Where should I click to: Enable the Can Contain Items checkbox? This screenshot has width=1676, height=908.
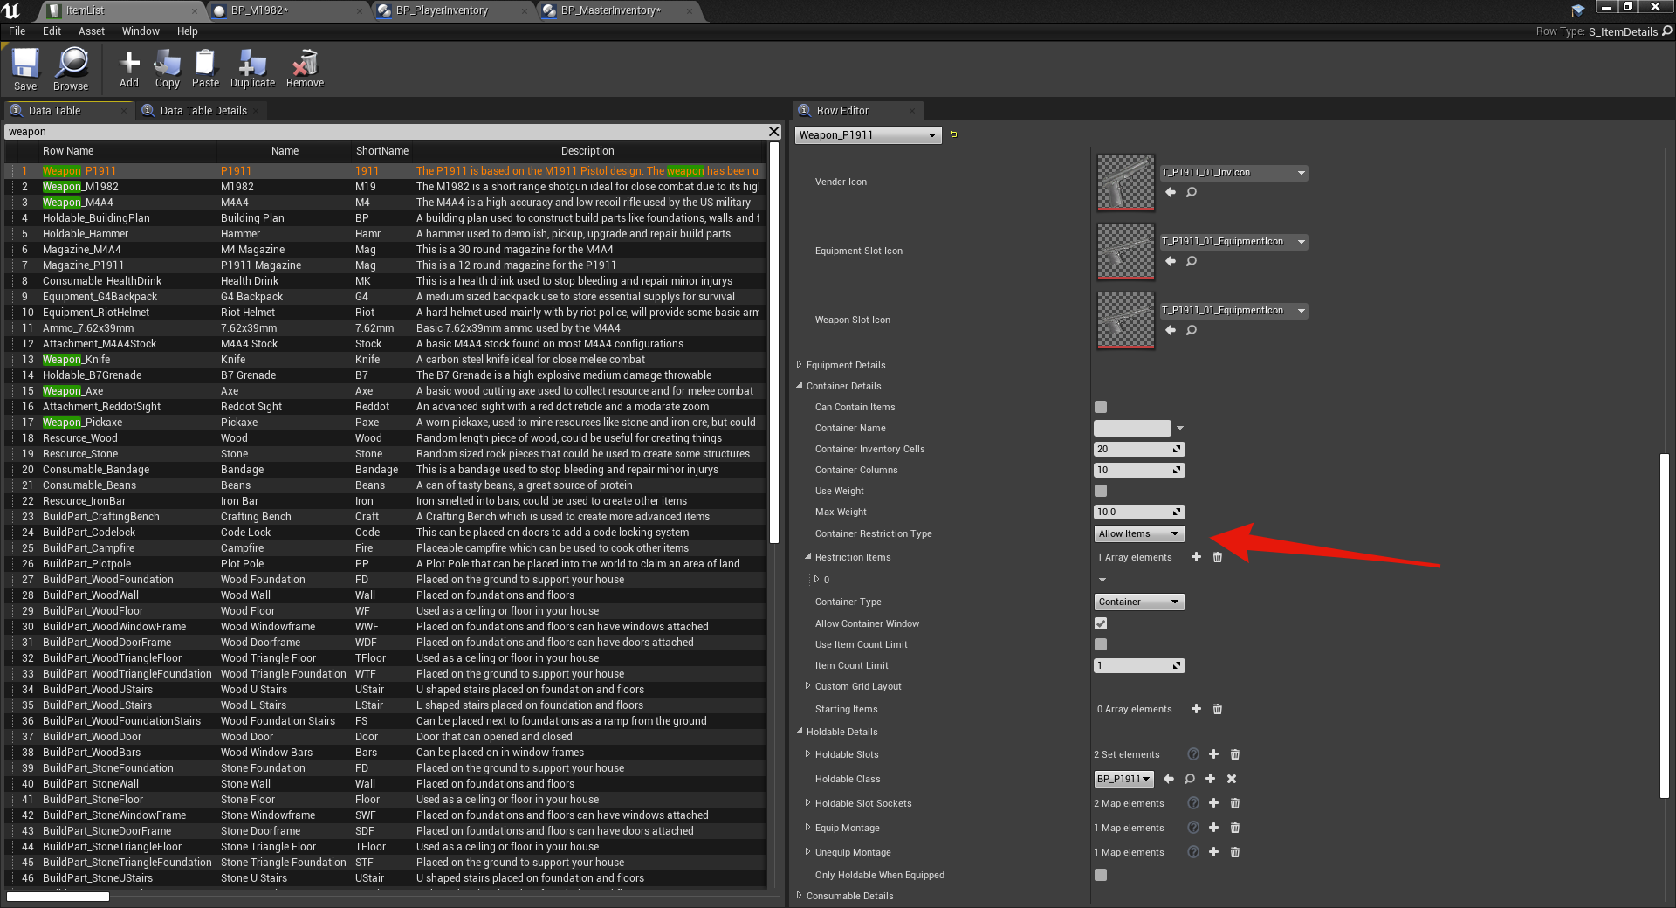1101,407
